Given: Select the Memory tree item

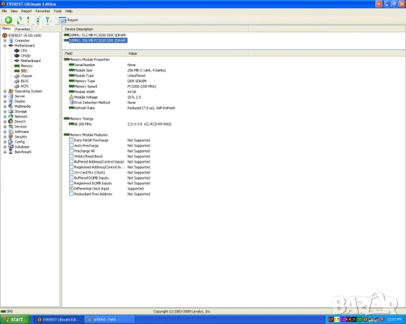Looking at the screenshot, I should 26,66.
